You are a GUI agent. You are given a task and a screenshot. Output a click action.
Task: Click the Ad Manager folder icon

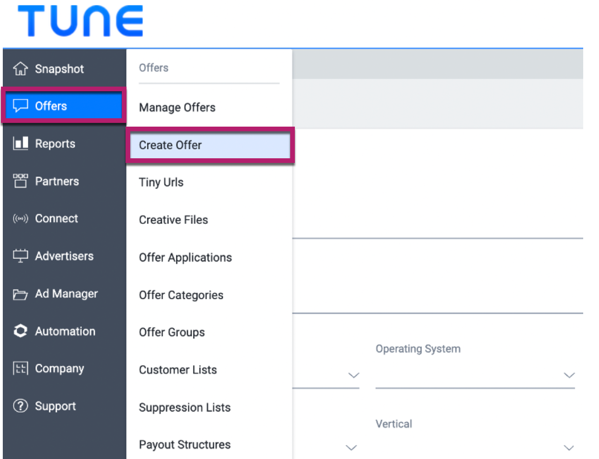(20, 294)
